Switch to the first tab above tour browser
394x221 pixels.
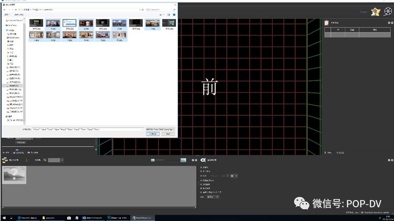pos(6,153)
